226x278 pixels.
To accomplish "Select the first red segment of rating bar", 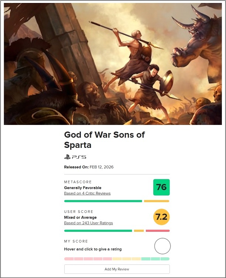I will point(69,259).
